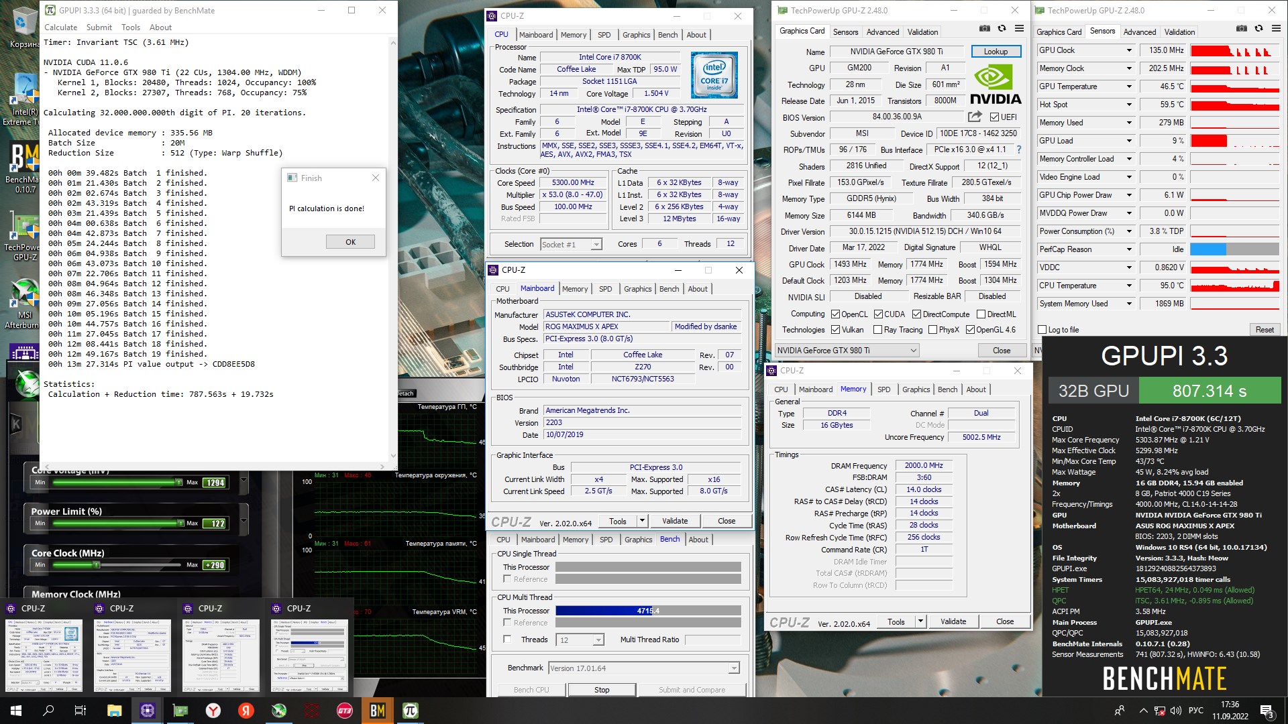Viewport: 1288px width, 724px height.
Task: Open the hamburger menu in GPU-Z Graphics Card window
Action: [1019, 29]
